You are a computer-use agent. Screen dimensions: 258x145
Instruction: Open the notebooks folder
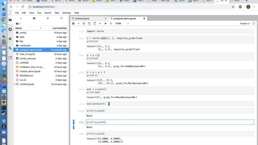(41, 46)
